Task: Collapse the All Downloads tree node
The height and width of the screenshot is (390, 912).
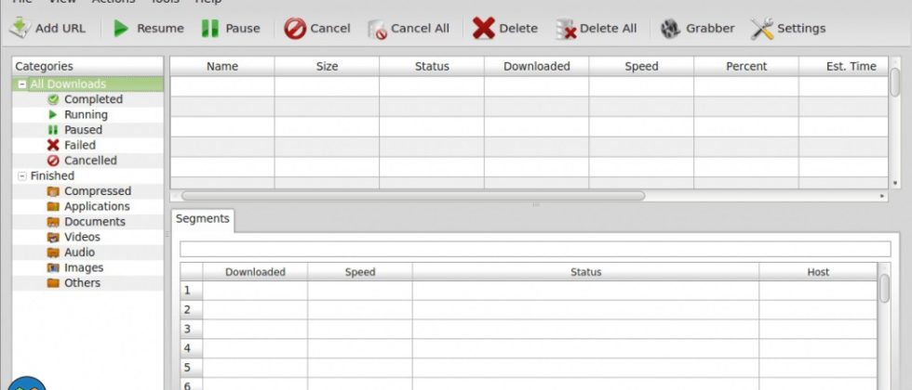Action: [22, 84]
